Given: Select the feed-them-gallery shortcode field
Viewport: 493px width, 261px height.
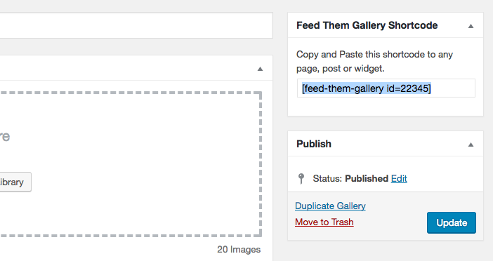Looking at the screenshot, I should (x=386, y=88).
